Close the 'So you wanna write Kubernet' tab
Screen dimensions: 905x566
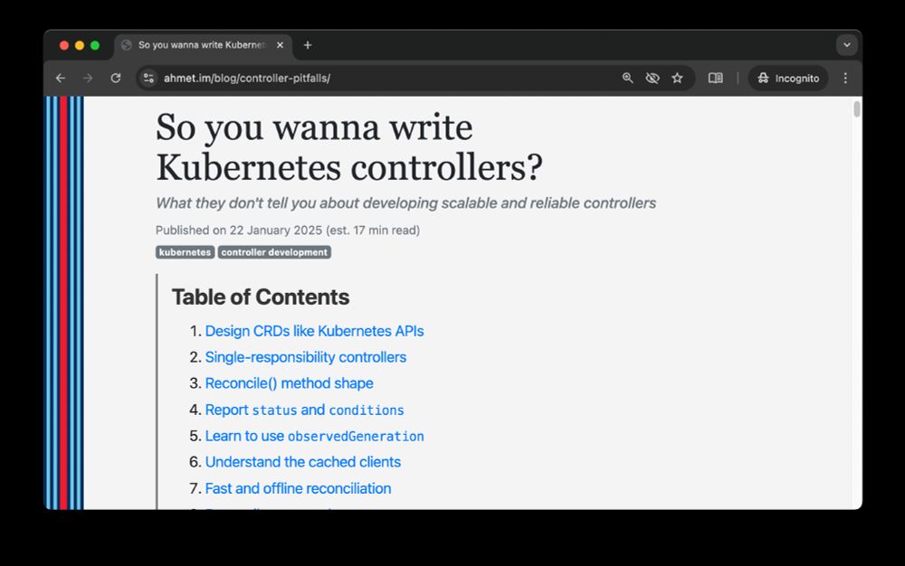point(280,45)
